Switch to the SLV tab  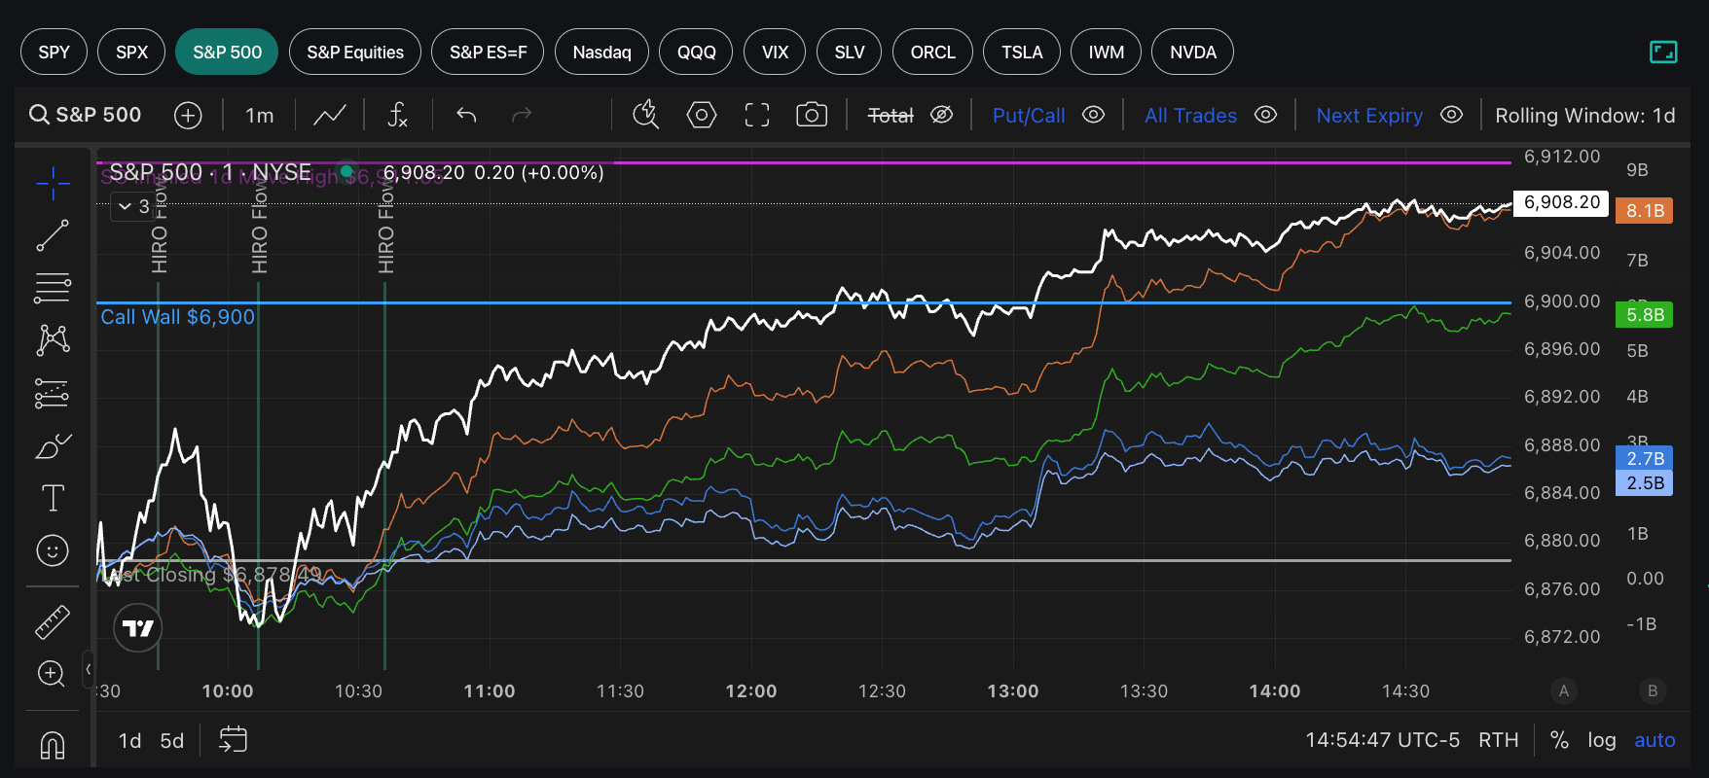(850, 52)
